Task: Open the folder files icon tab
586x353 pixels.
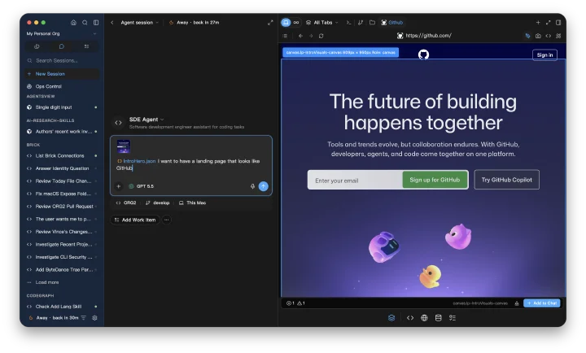Action: tap(372, 23)
